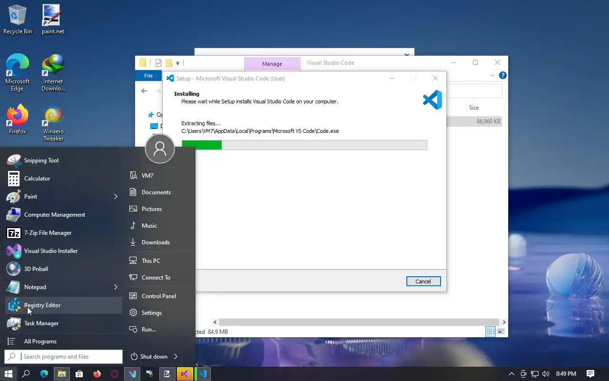This screenshot has height=381, width=609.
Task: Open the VM7 user folder
Action: pos(160,176)
